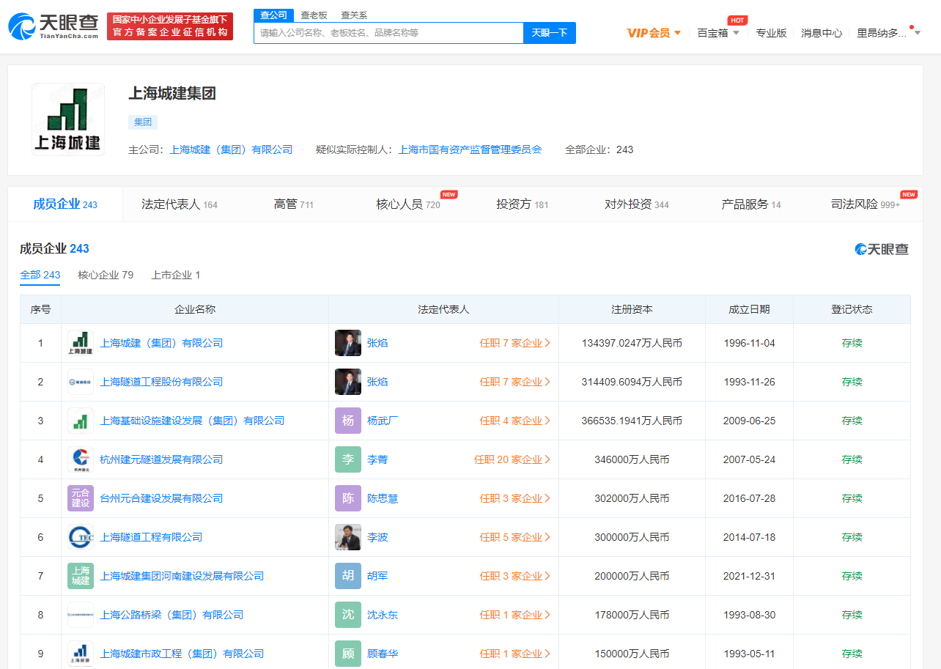
Task: Click the 天眼查 watermark logo above the table
Action: 882,249
